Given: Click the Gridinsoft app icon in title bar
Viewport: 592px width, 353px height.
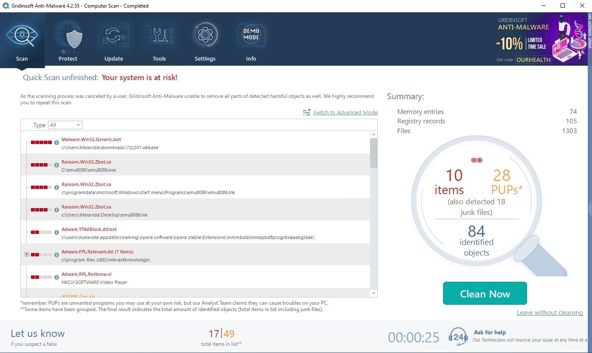Looking at the screenshot, I should click(x=5, y=6).
